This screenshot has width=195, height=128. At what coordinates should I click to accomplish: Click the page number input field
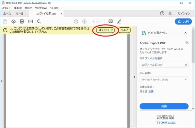coord(93,22)
